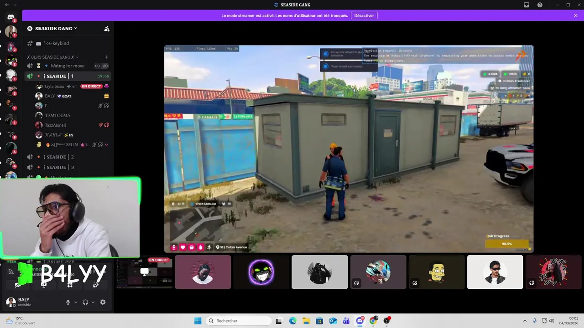The image size is (584, 328).
Task: Open Microsoft Store from taskbar
Action: 319,321
